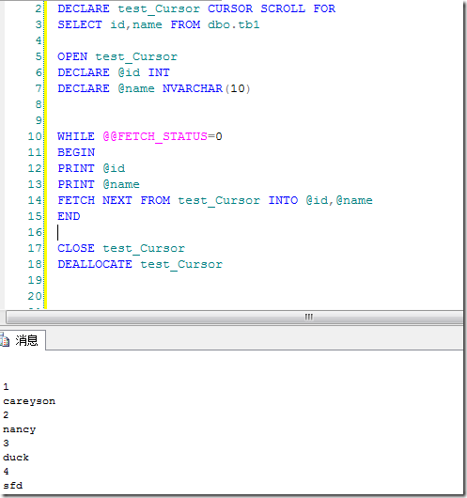The width and height of the screenshot is (467, 498).
Task: Click the FETCH keyword on line 14
Action: click(x=76, y=200)
